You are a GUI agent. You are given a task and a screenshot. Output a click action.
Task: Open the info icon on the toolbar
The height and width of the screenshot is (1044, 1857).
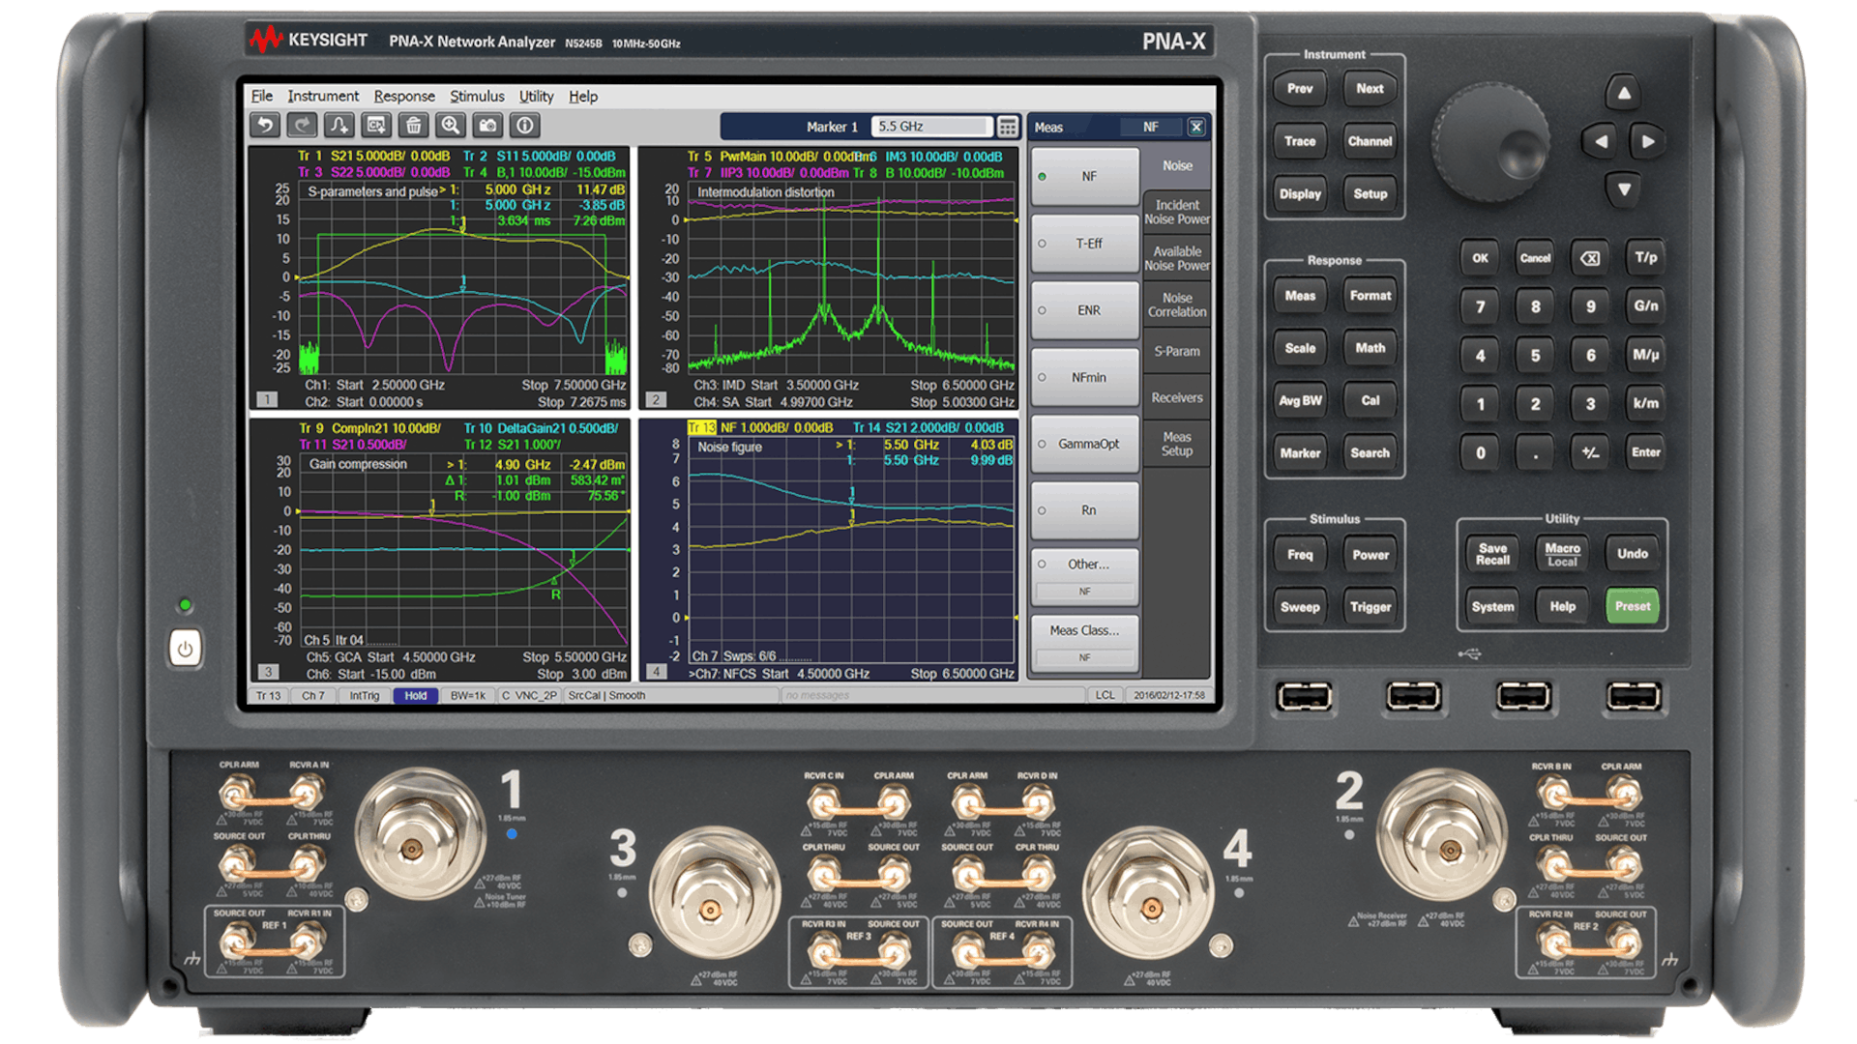(523, 126)
